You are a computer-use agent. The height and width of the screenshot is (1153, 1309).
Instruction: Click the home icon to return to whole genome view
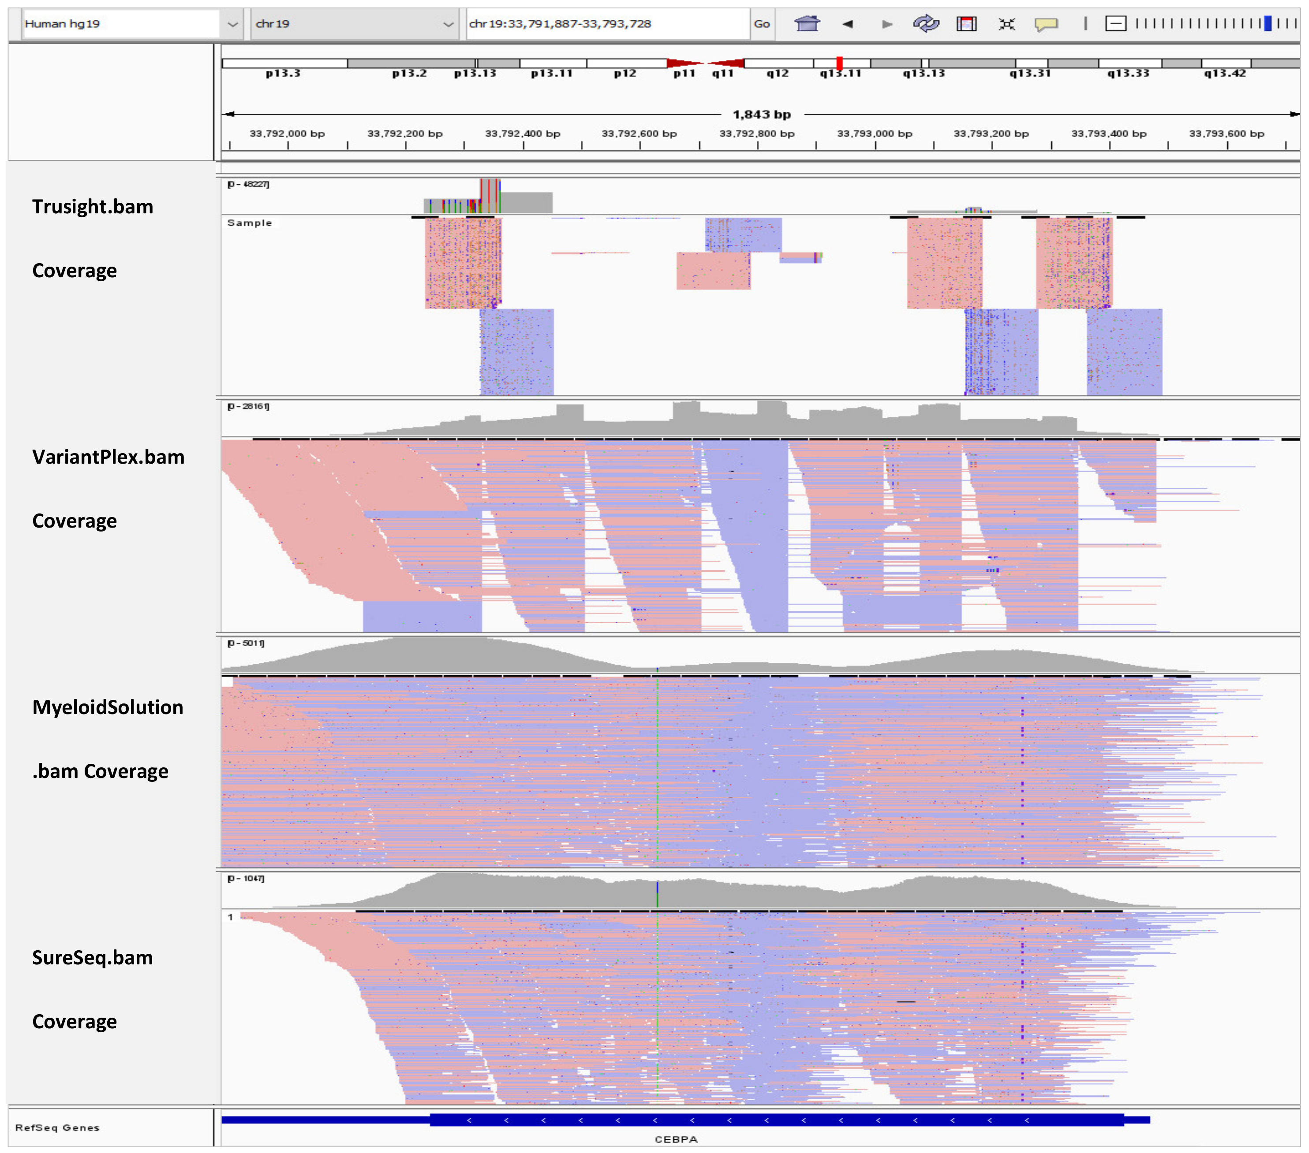(x=808, y=24)
